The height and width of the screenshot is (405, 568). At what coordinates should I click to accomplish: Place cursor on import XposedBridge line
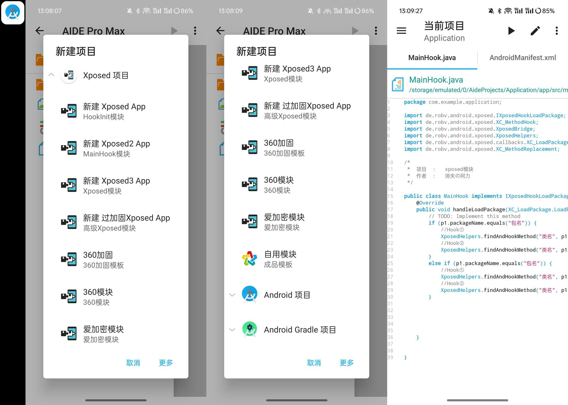click(x=470, y=129)
